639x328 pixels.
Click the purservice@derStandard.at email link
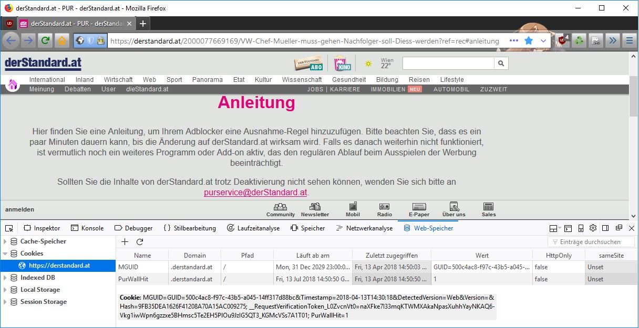coord(255,193)
